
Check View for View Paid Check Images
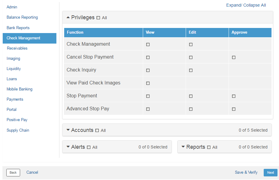[148, 83]
